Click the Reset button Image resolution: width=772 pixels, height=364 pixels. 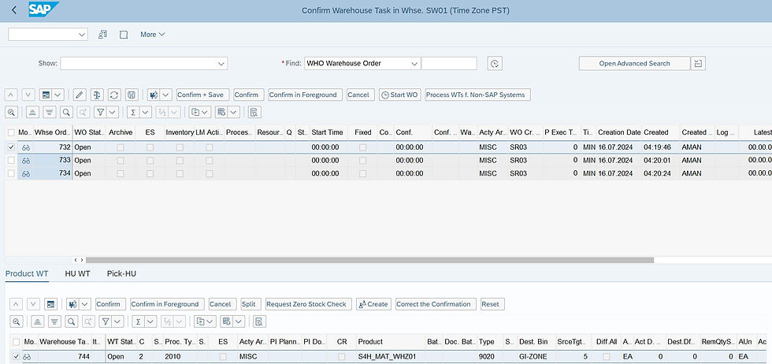[x=492, y=304]
